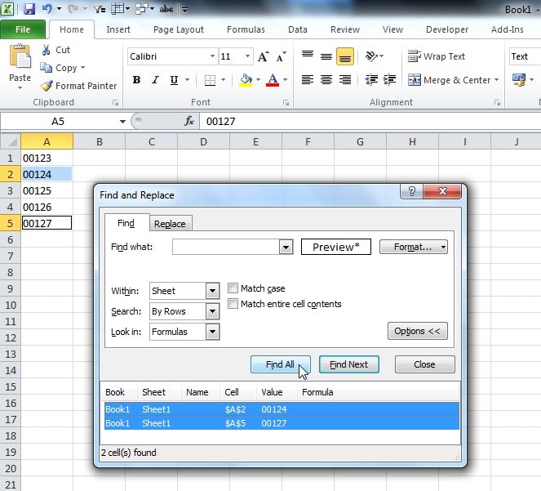Open the Page Layout ribbon tab
The image size is (541, 491).
[179, 29]
